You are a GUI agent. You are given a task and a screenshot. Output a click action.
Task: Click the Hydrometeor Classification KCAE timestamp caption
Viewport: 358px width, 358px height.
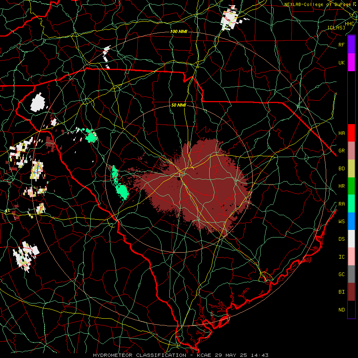pos(181,355)
